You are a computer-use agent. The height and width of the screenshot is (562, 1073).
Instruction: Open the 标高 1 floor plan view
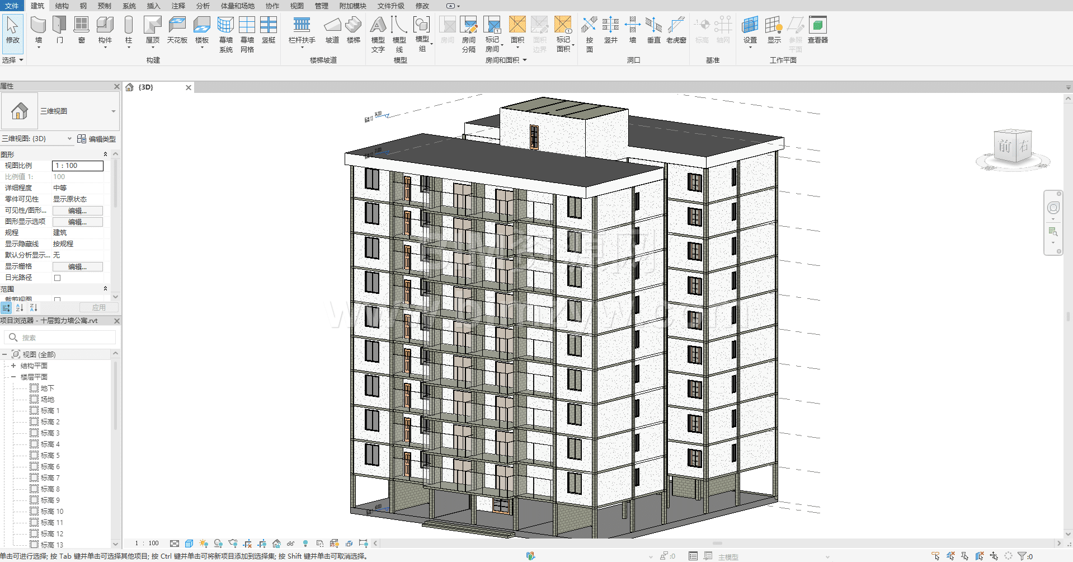pyautogui.click(x=50, y=410)
